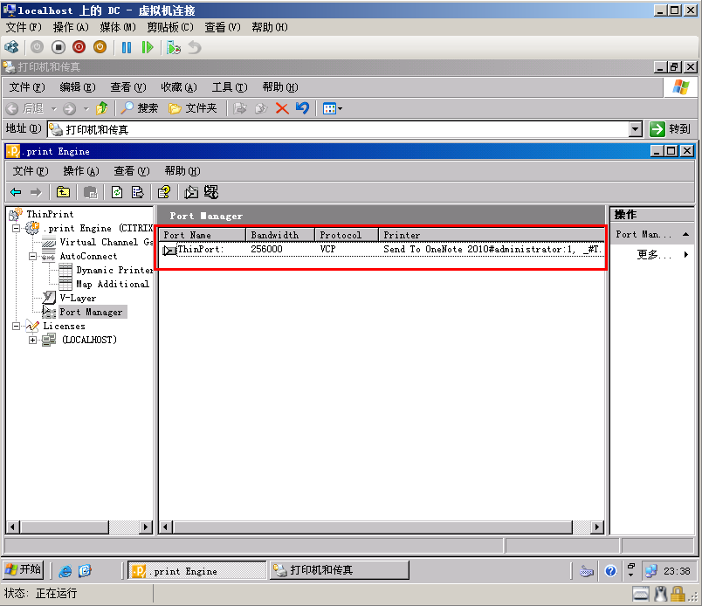Pause the virtual machine
The width and height of the screenshot is (702, 606).
(x=127, y=47)
